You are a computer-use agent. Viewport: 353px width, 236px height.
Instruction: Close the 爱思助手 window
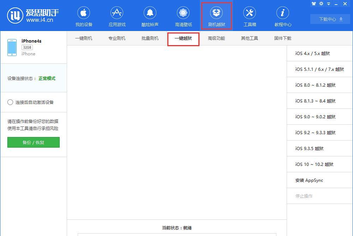tap(345, 4)
